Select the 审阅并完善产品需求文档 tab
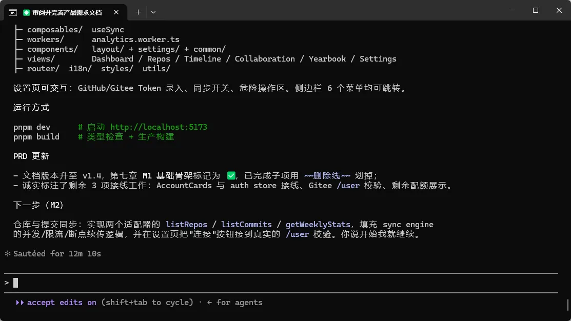Screen dimensions: 571x321 click(x=67, y=13)
